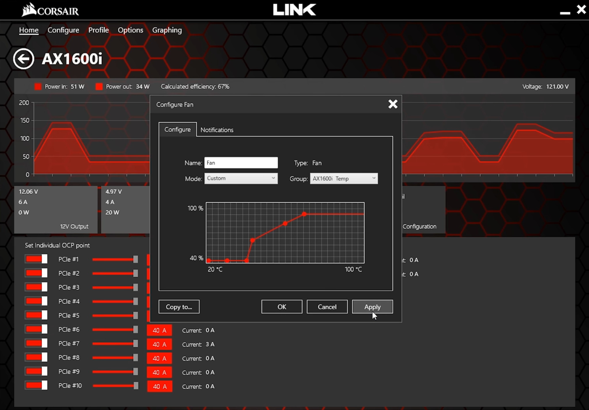Click the 40 A value for PCIe #10
Image resolution: width=589 pixels, height=410 pixels.
coord(160,386)
